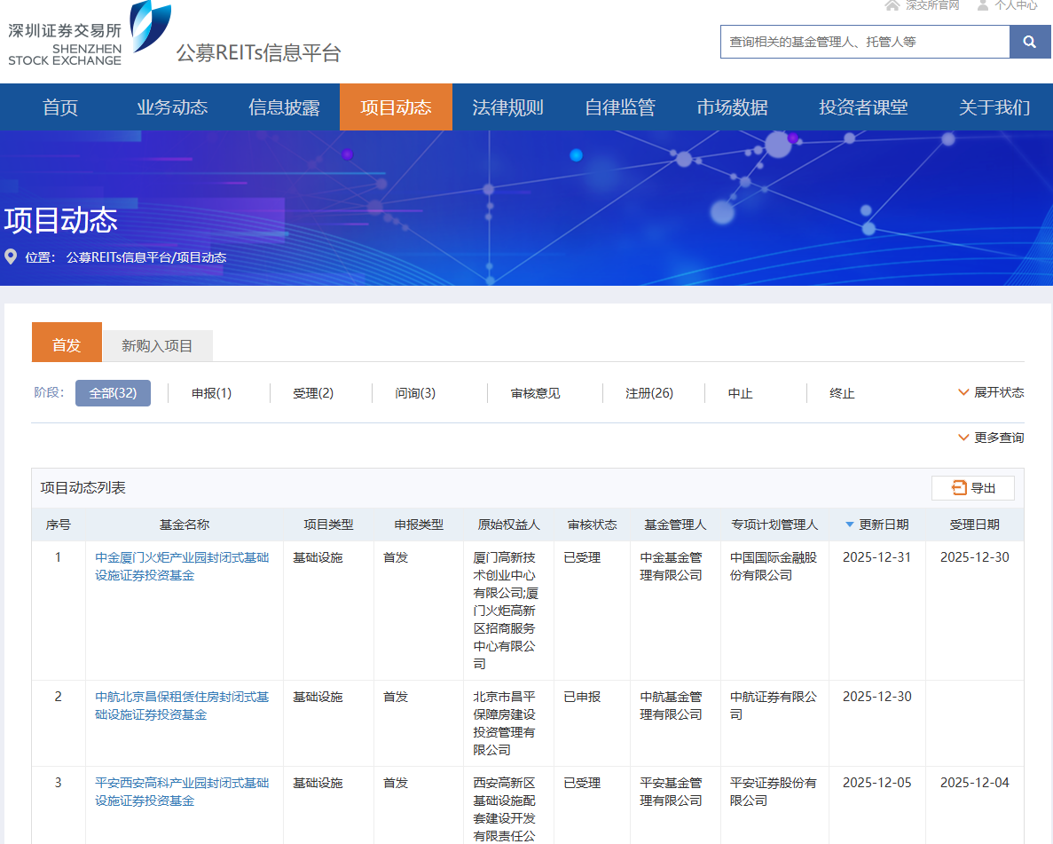Click the user icon for 个人中心
The image size is (1053, 844).
click(983, 5)
